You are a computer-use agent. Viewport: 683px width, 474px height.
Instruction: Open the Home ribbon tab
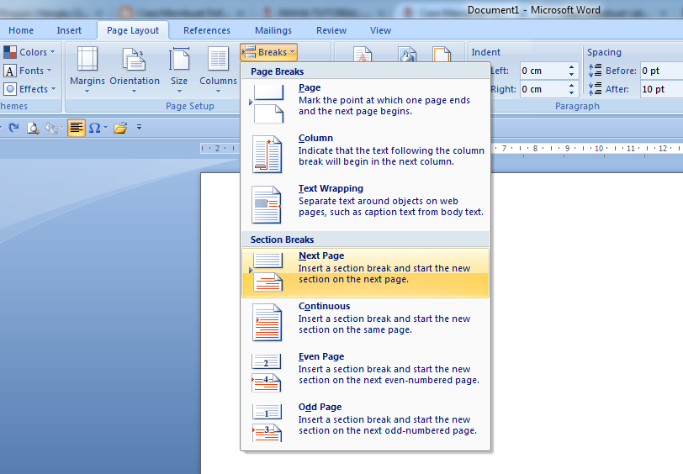point(21,30)
